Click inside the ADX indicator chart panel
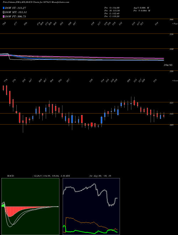Image resolution: width=178 pixels, height=235 pixels. (91, 207)
